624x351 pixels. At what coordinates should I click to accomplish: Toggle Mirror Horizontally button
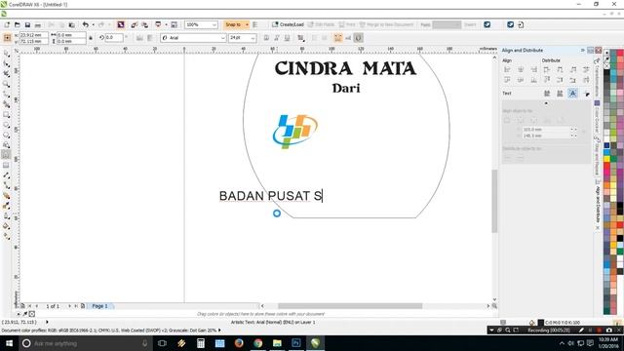(139, 38)
